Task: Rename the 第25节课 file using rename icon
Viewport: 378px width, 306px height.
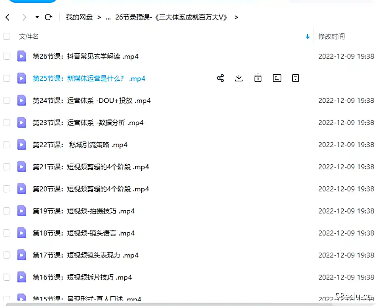Action: [277, 78]
